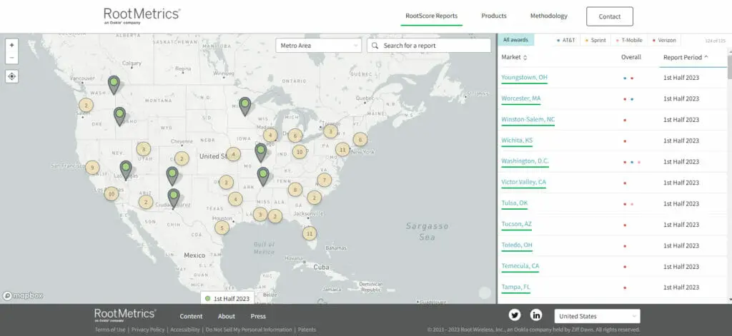Open the Products menu
Image resolution: width=732 pixels, height=336 pixels.
(x=494, y=16)
